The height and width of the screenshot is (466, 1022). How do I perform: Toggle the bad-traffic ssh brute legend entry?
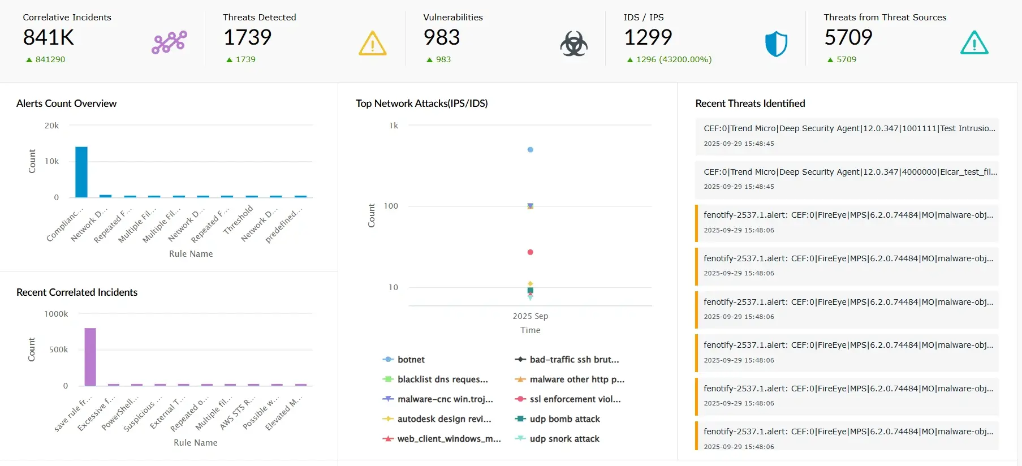(567, 360)
